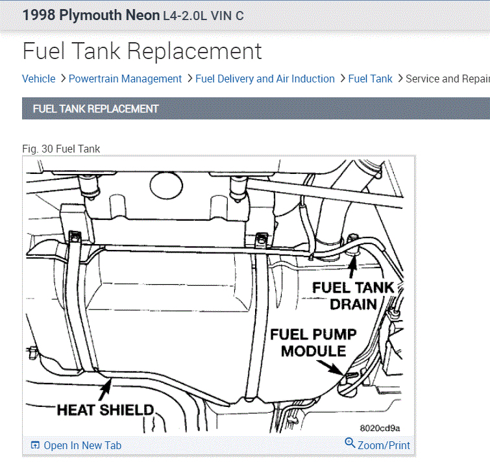The width and height of the screenshot is (490, 468).
Task: Click the HEAT SHIELD label in diagram
Action: click(x=105, y=410)
